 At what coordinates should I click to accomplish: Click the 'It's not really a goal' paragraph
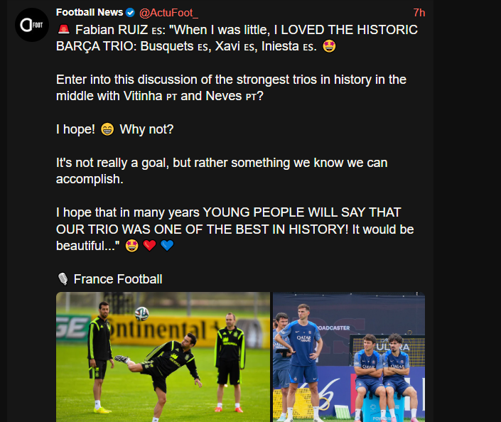[222, 171]
